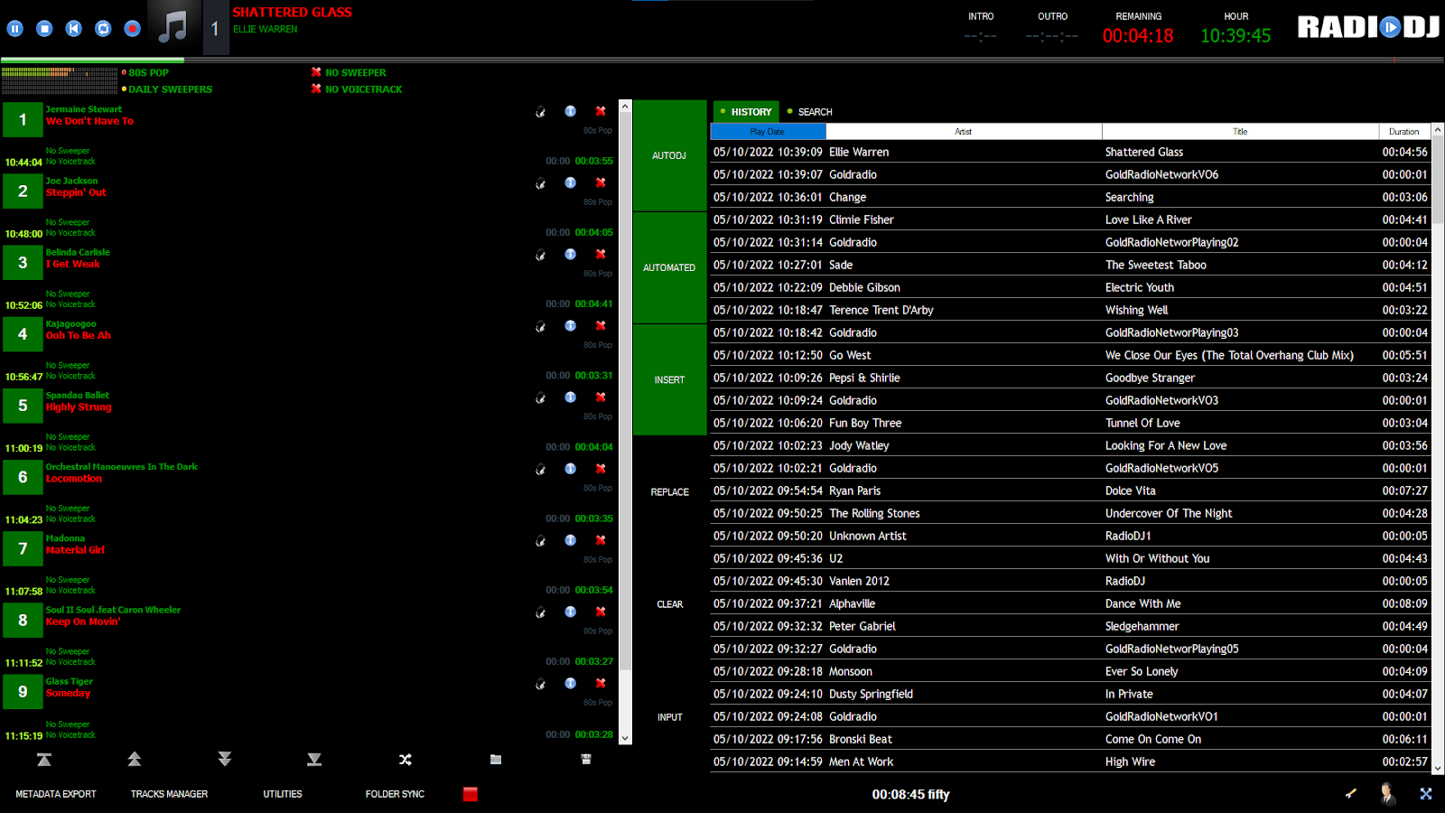Screen dimensions: 1445x813
Task: Delete Highly Strung from playlist
Action: point(601,397)
